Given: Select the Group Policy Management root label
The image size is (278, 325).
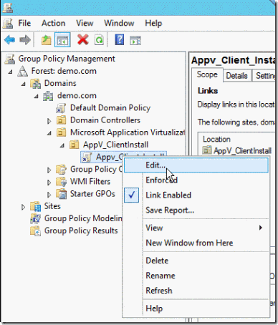Looking at the screenshot, I should tap(67, 59).
